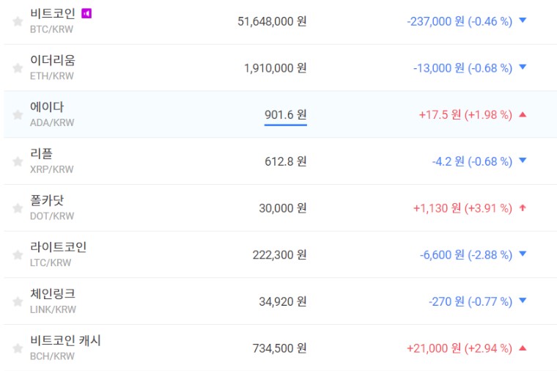Click the purple badge icon next to 비트코인
The height and width of the screenshot is (371, 557).
point(86,13)
